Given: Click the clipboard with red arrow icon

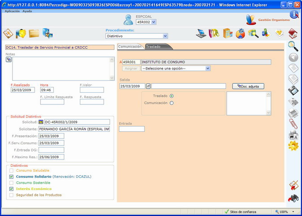Looking at the screenshot, I should click(293, 186).
